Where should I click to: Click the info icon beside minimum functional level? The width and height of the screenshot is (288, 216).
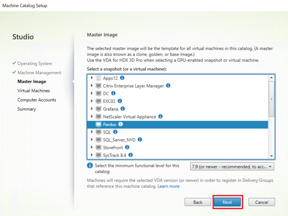[x=90, y=165]
